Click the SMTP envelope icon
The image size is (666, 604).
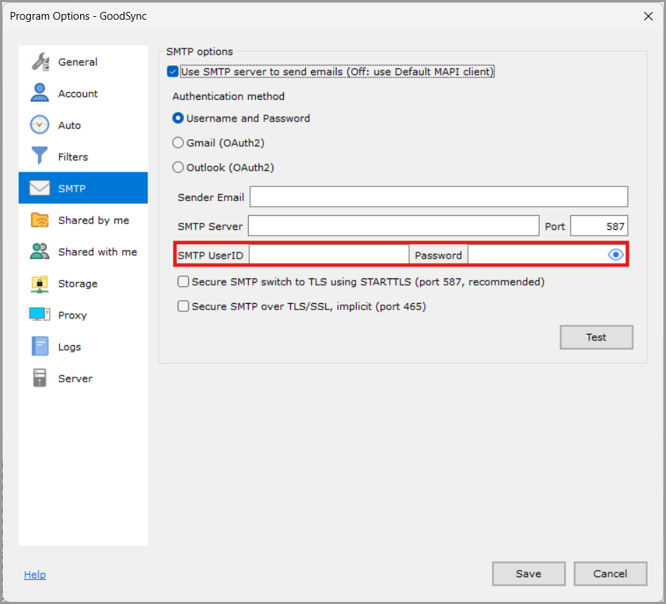pos(39,188)
